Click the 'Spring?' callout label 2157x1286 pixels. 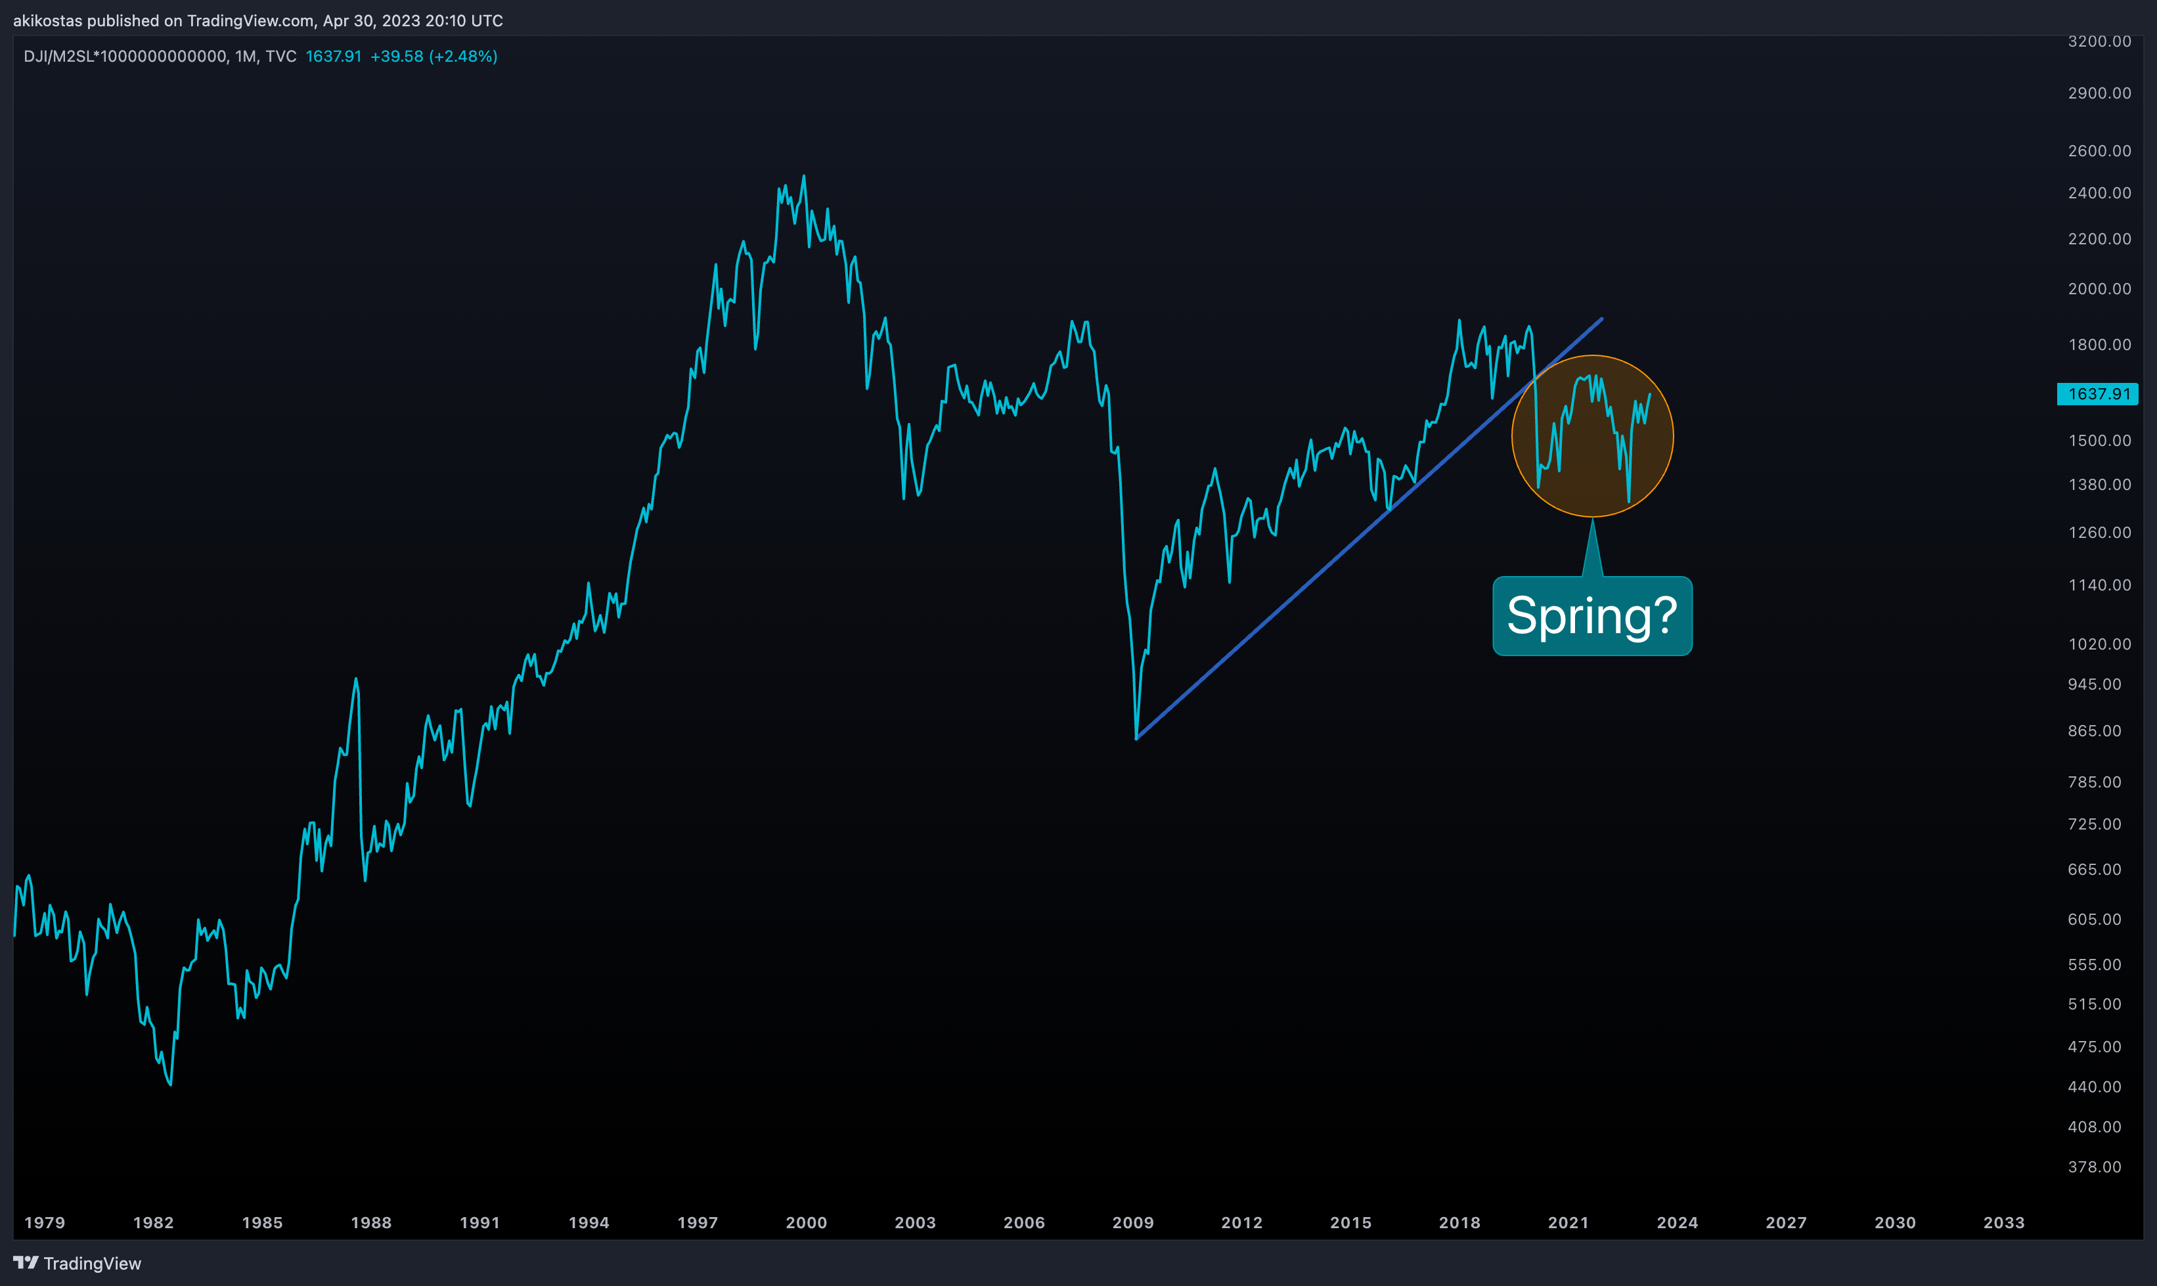click(1592, 616)
